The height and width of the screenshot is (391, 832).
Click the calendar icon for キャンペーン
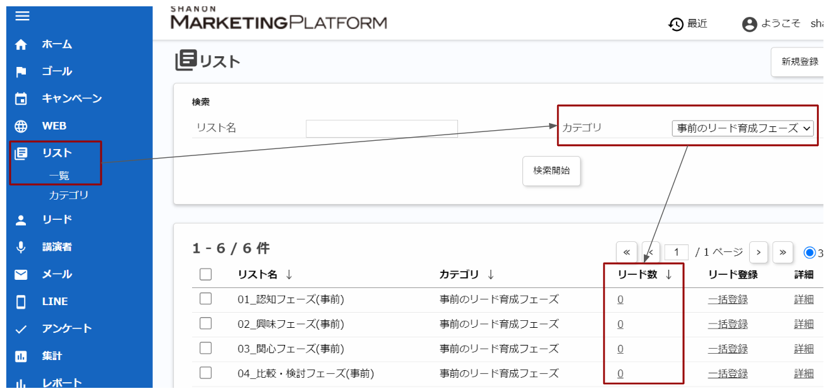click(x=21, y=99)
